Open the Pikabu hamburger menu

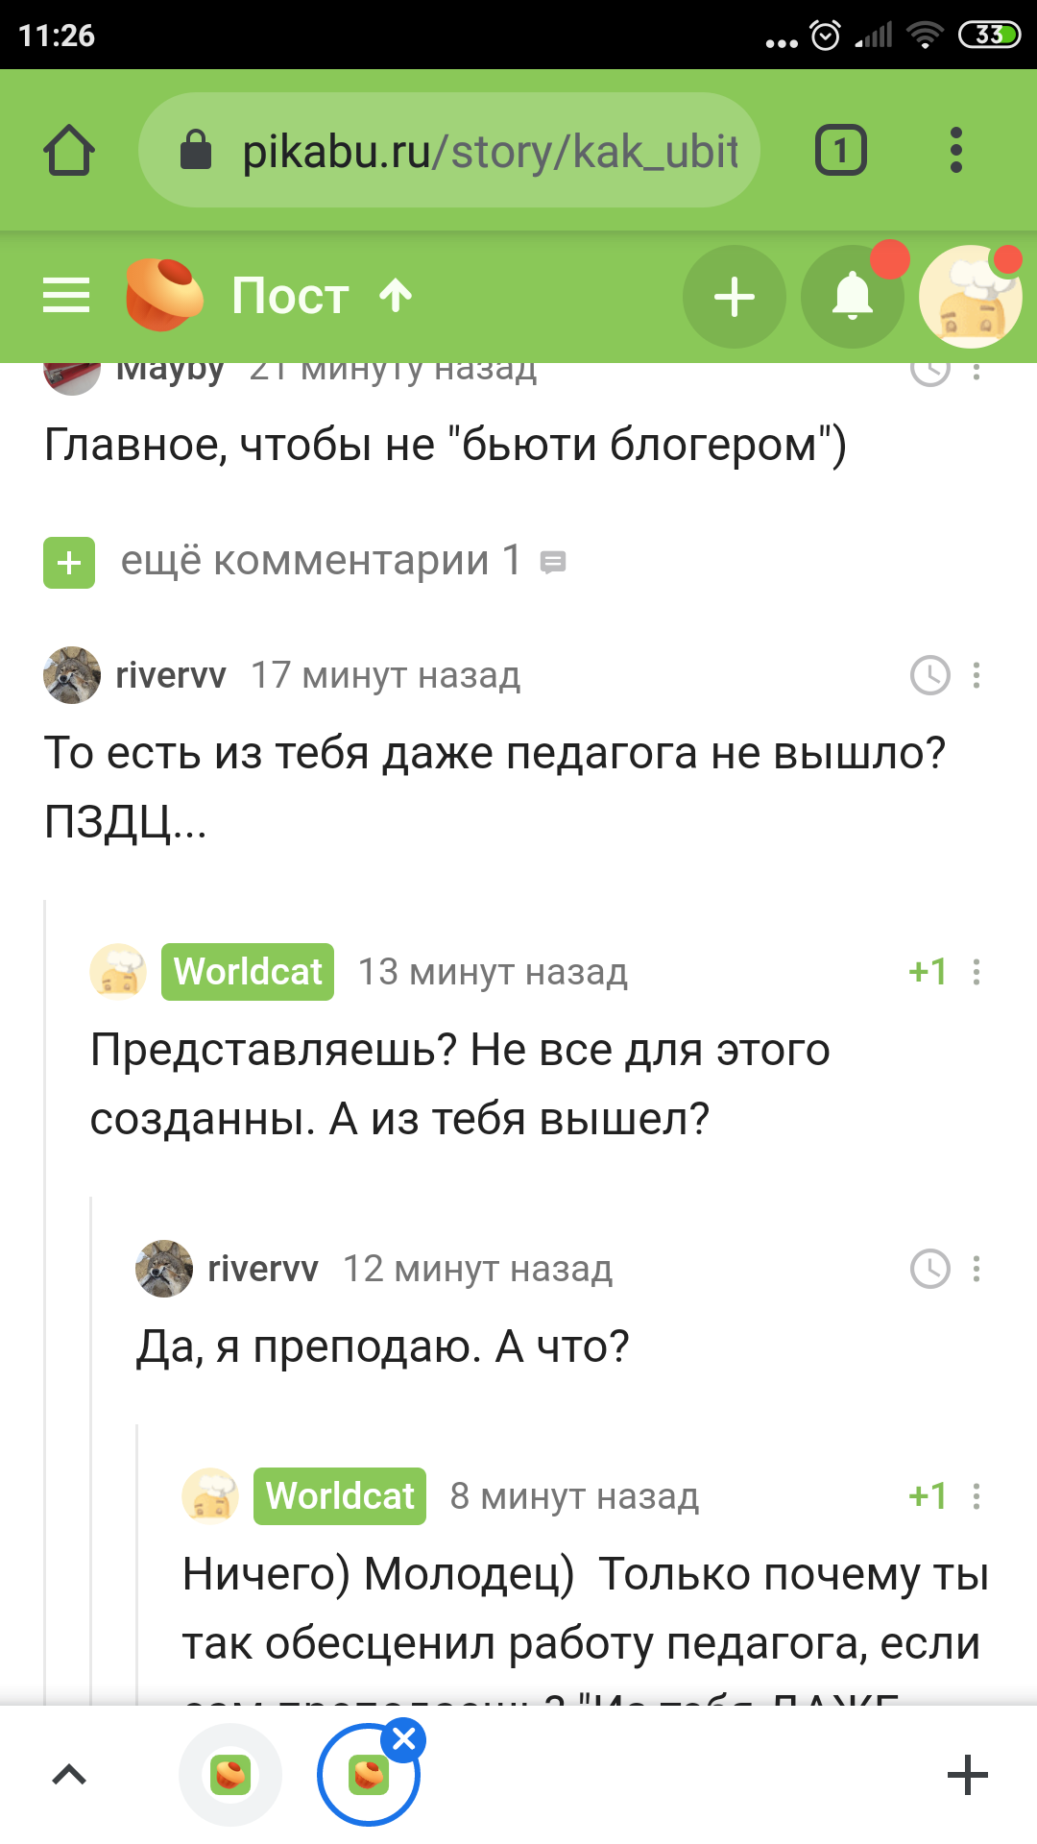pos(66,296)
